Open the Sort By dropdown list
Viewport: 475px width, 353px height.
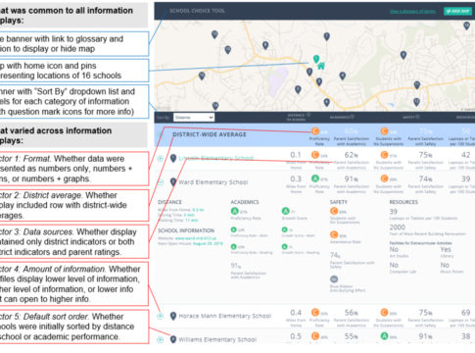tap(194, 117)
